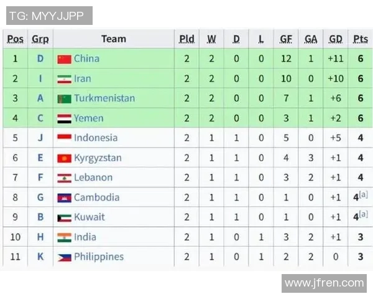Click the Cambodia flag icon
373x299 pixels.
point(64,197)
